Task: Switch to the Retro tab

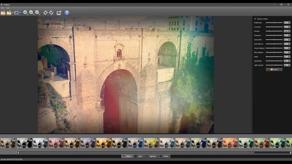Action: pyautogui.click(x=127, y=156)
